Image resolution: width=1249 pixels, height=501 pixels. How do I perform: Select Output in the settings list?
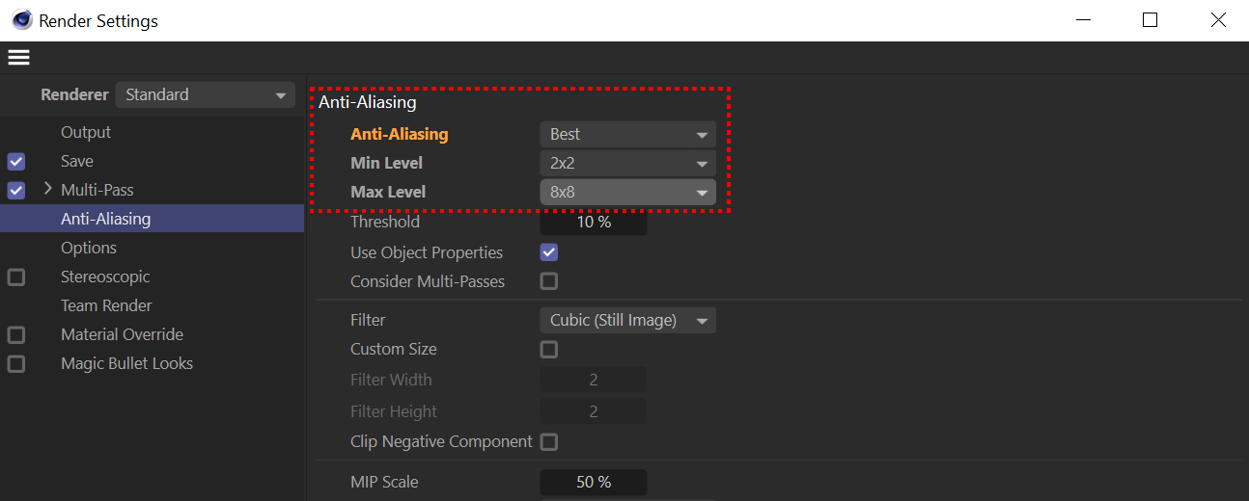pos(86,132)
